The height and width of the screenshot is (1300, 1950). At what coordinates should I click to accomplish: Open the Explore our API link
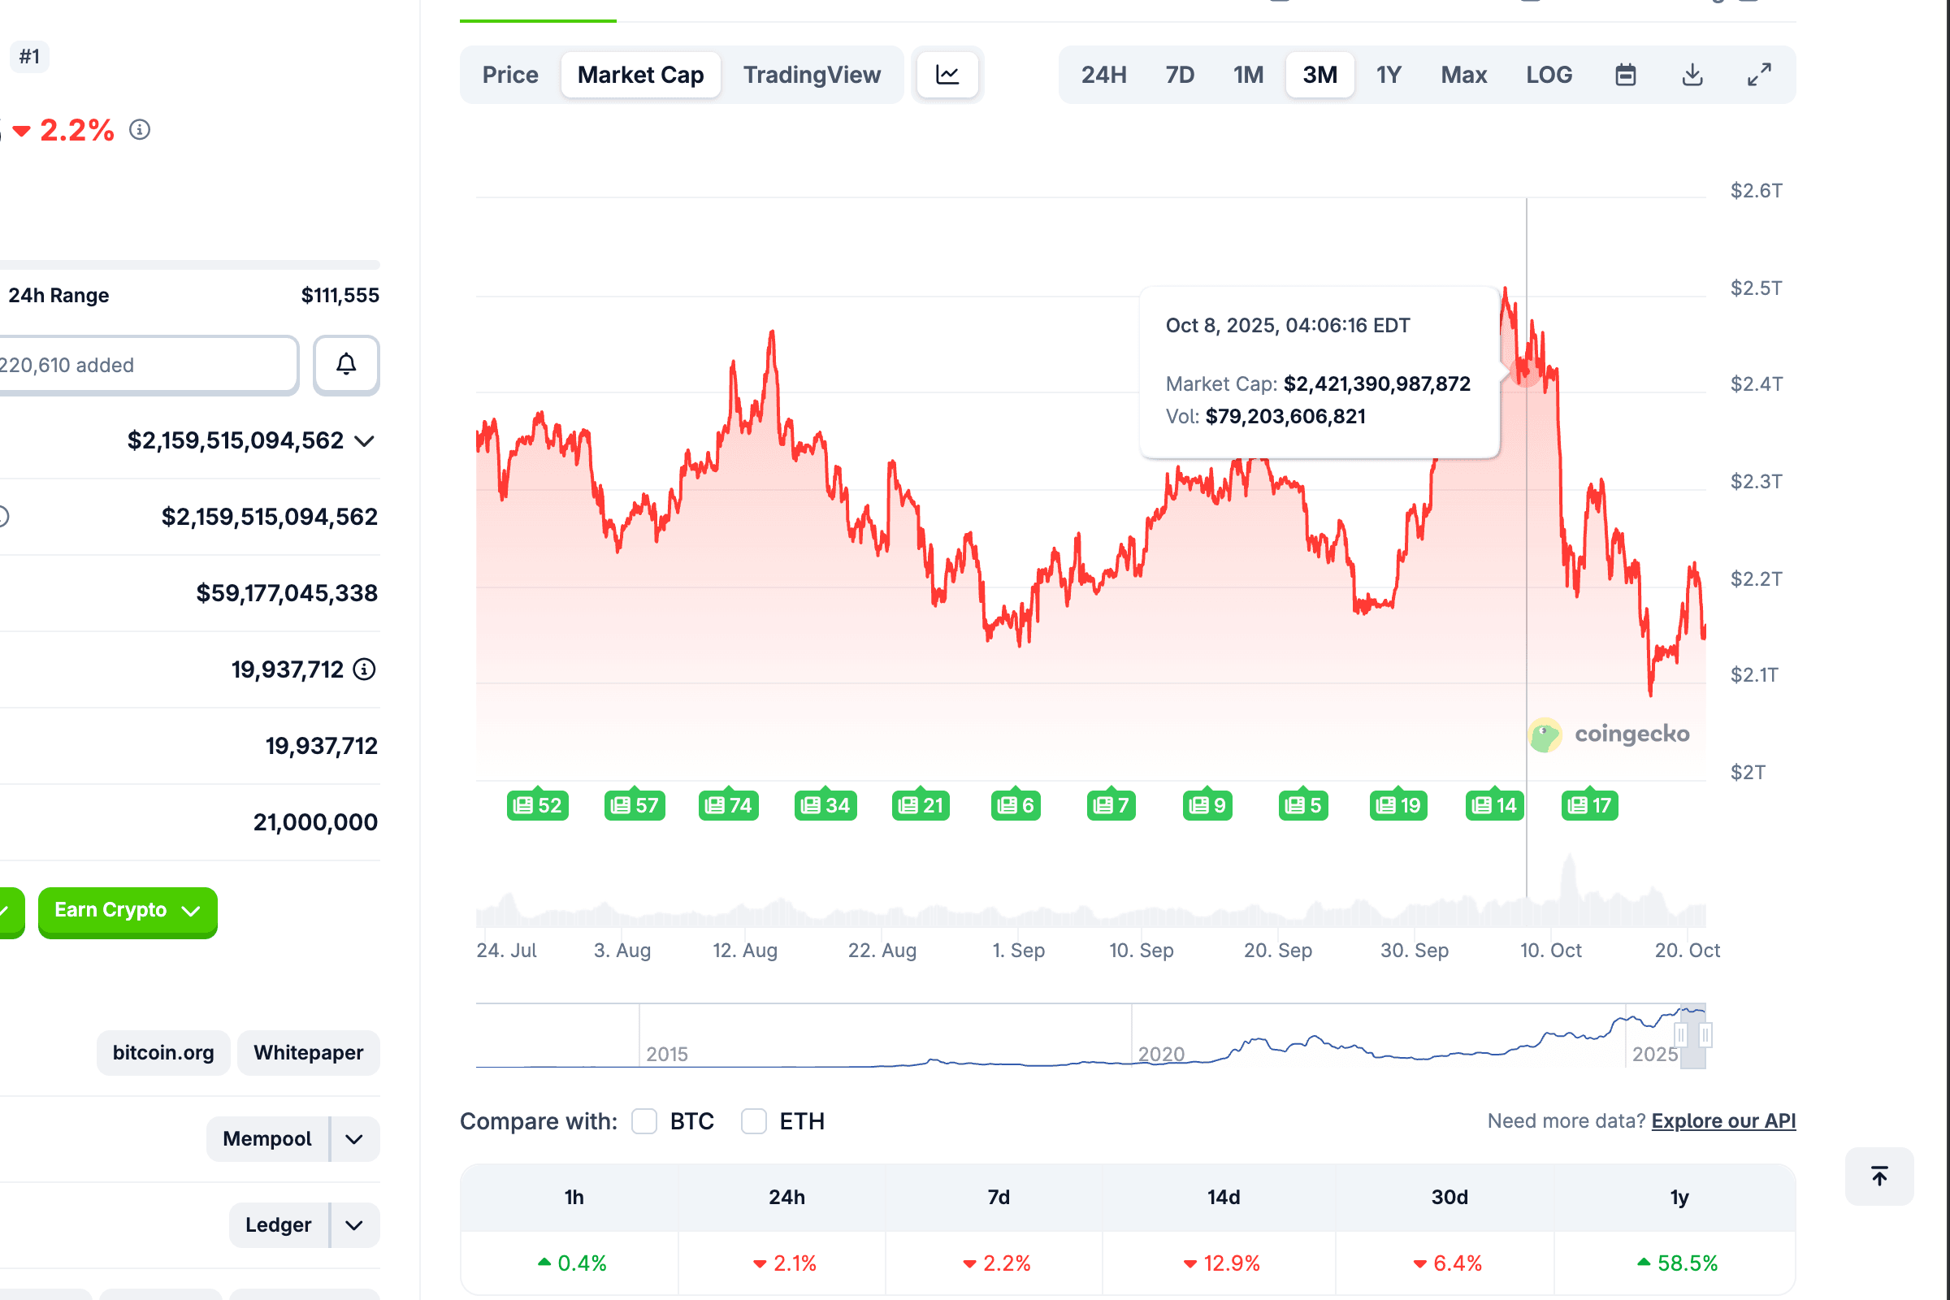point(1722,1121)
